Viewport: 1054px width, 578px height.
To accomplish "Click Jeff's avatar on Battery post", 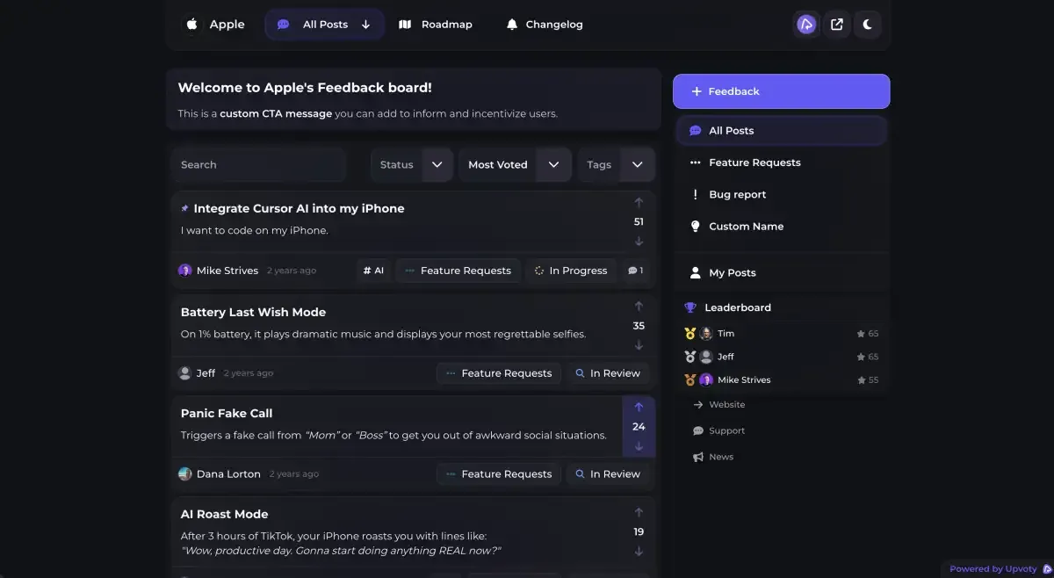I will tap(184, 373).
